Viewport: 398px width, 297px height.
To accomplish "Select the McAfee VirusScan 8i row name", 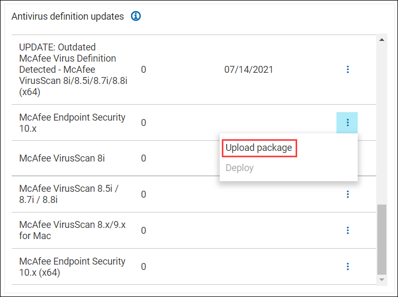I will [x=62, y=158].
